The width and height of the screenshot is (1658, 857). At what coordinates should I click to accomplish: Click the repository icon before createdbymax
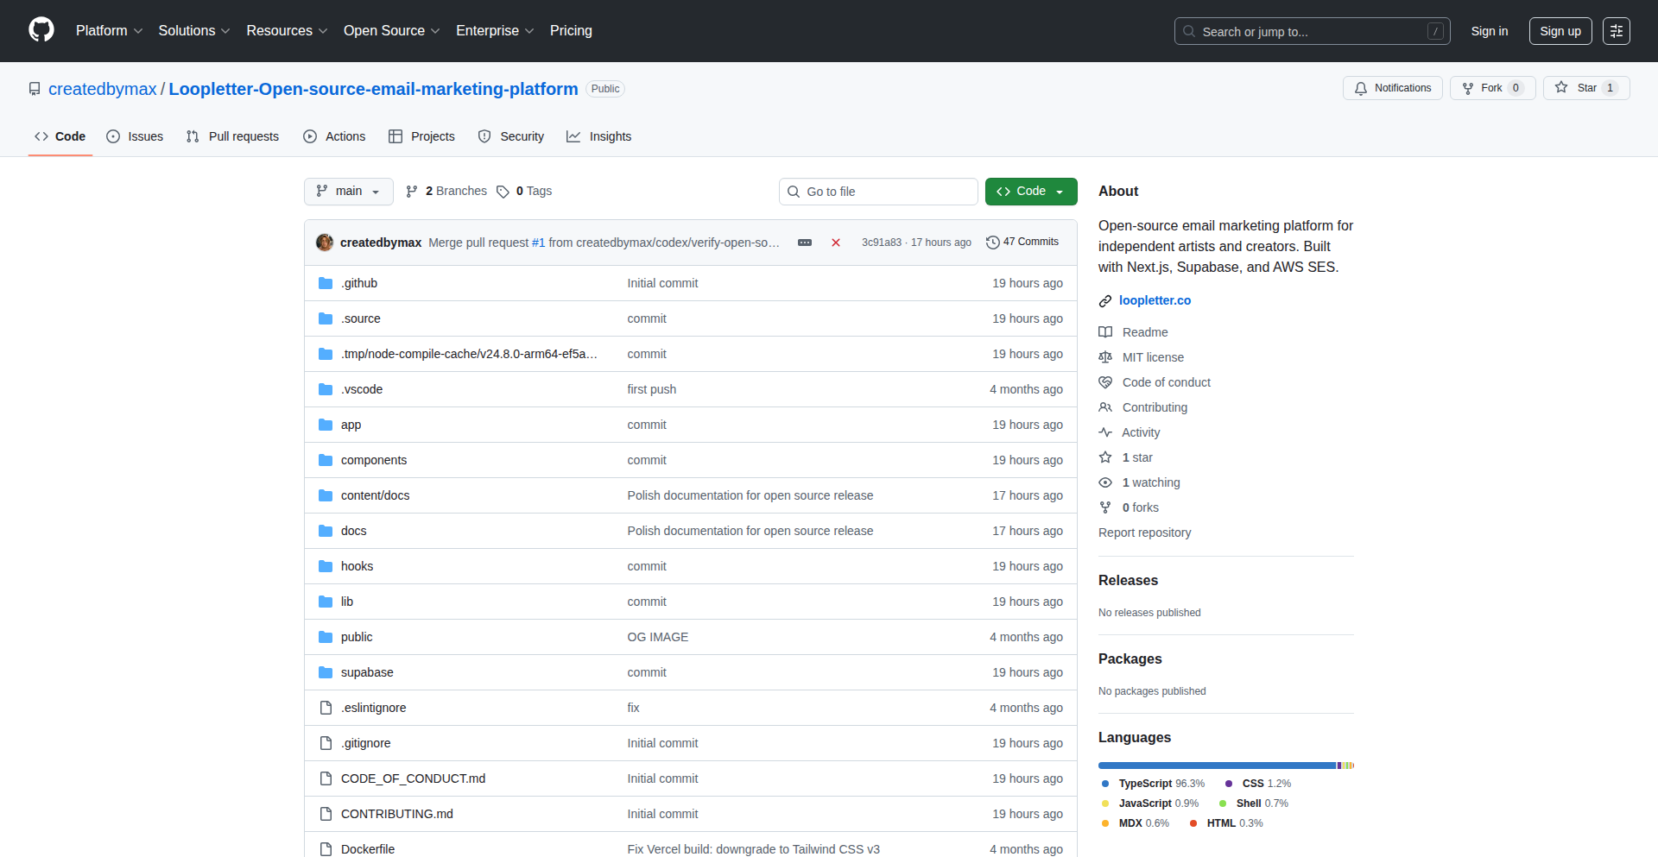(35, 89)
